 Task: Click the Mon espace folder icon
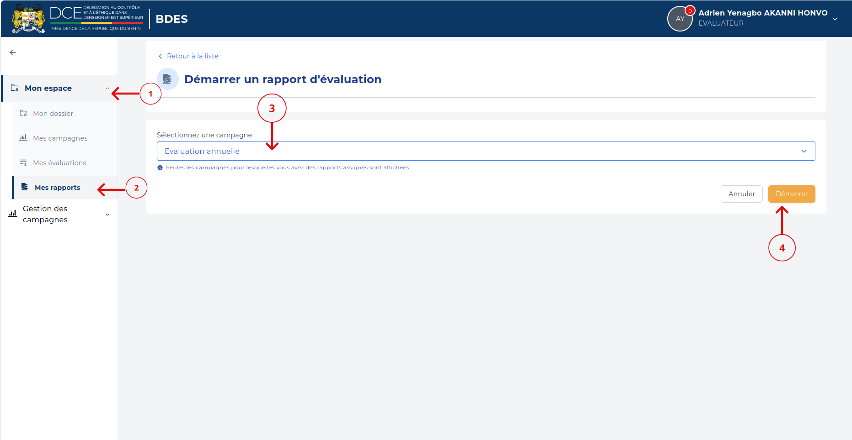[15, 88]
